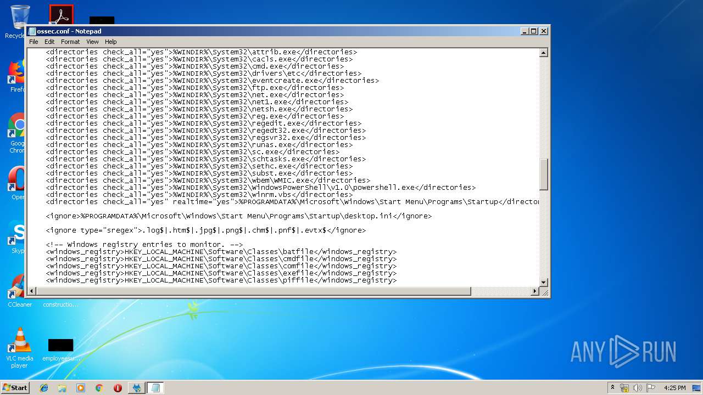Click the horizontal scrollbar thumb
The height and width of the screenshot is (395, 703).
point(254,291)
